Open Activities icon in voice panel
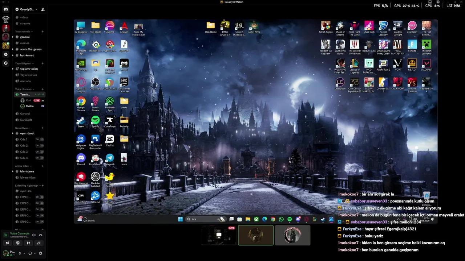Viewport: 465px width, 261px height. 28,243
